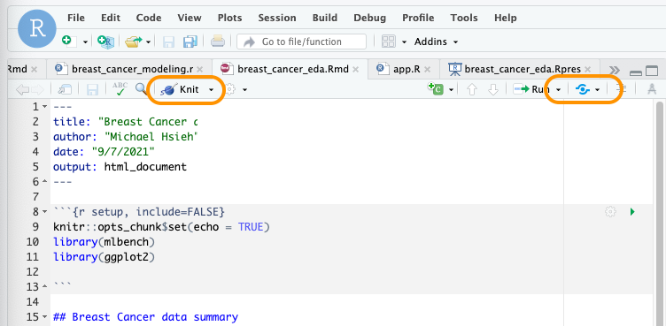Open the Addins dropdown
This screenshot has width=666, height=326.
[x=437, y=42]
